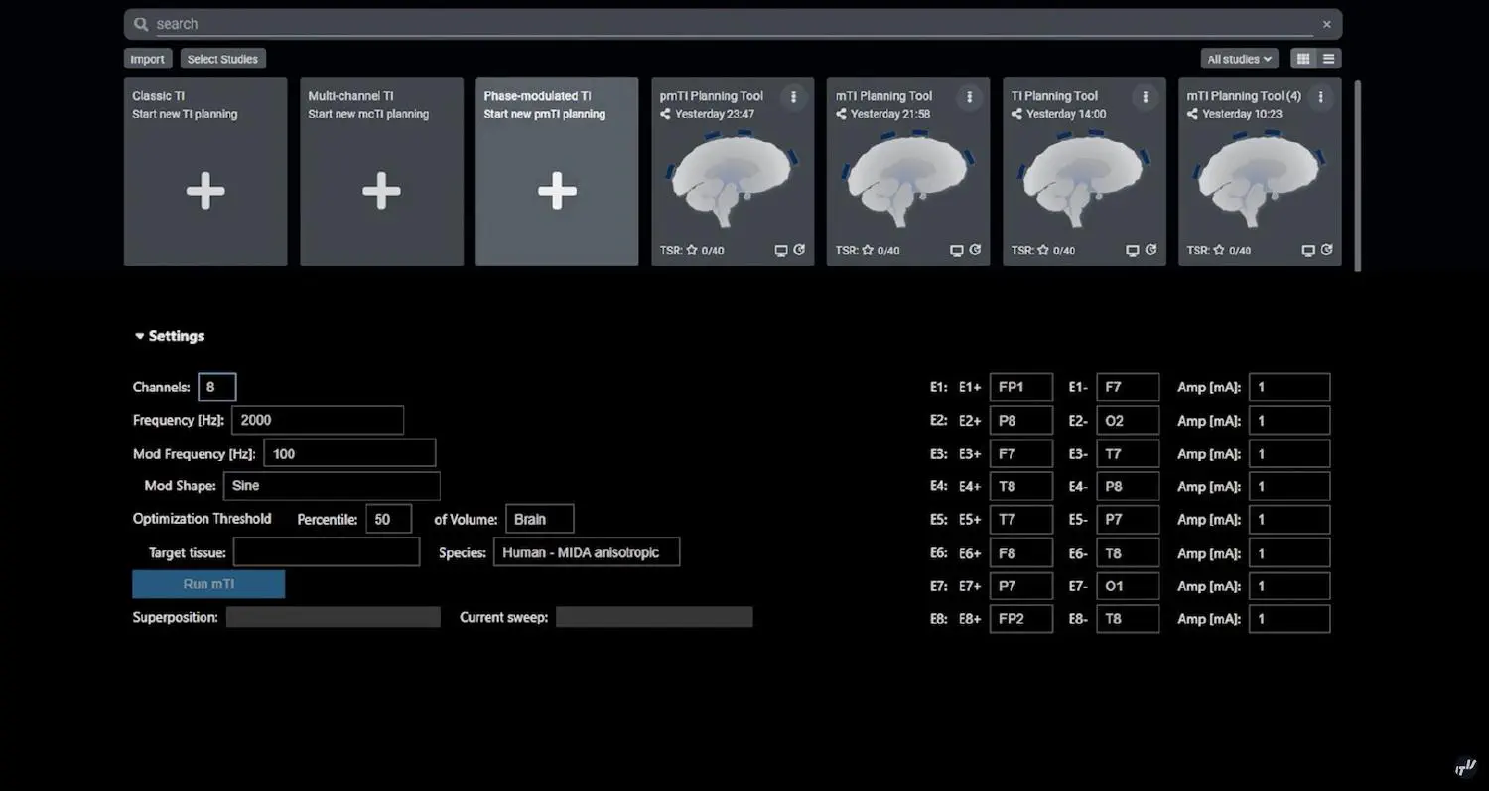The height and width of the screenshot is (791, 1489).
Task: Start new Multi-channel TI planning
Action: coord(381,191)
